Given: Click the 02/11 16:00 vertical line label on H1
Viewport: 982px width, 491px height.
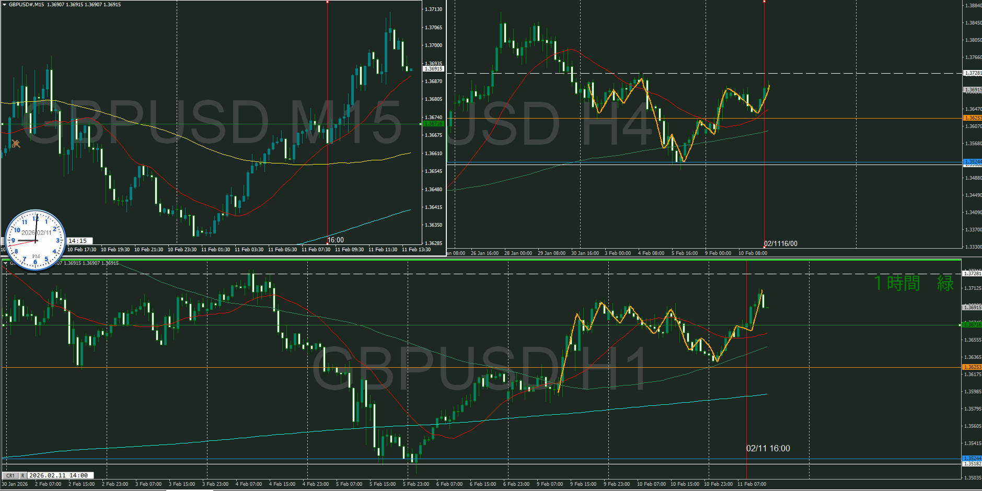Looking at the screenshot, I should (x=768, y=448).
